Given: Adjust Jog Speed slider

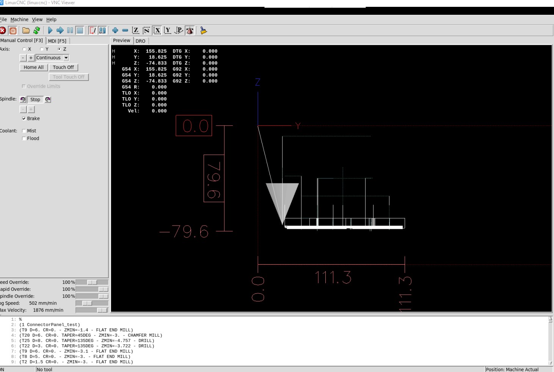Looking at the screenshot, I should pyautogui.click(x=92, y=303).
